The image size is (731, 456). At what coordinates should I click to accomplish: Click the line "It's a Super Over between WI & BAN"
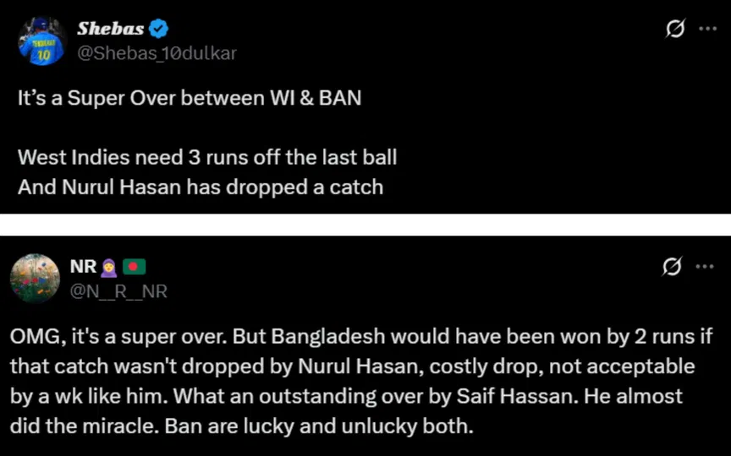pyautogui.click(x=190, y=98)
